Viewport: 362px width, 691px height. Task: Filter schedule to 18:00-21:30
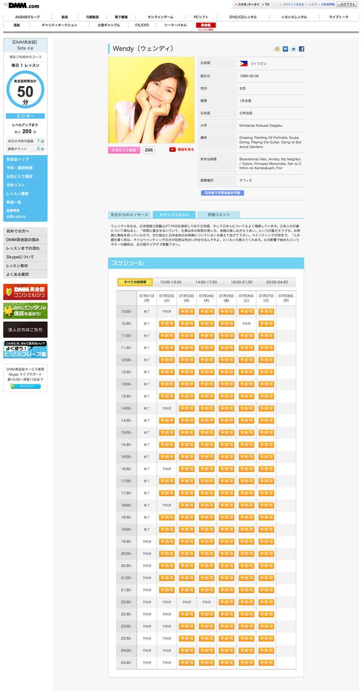coord(242,281)
